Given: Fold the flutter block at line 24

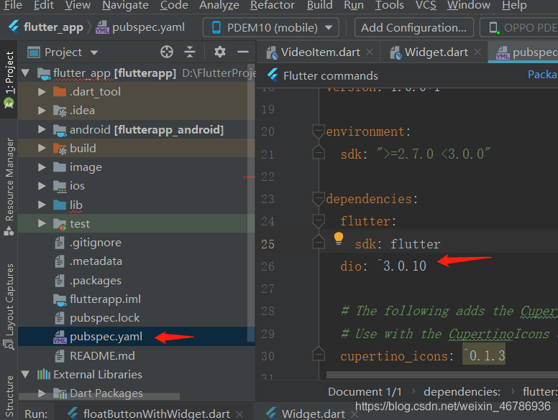Looking at the screenshot, I should (318, 221).
